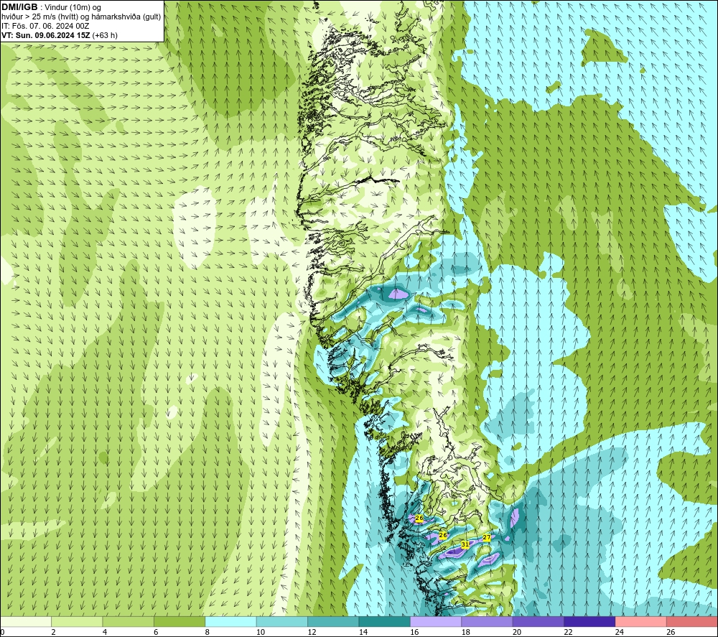Select the 6–8 m/s olive green legend swatch
The image size is (718, 637).
click(x=179, y=621)
